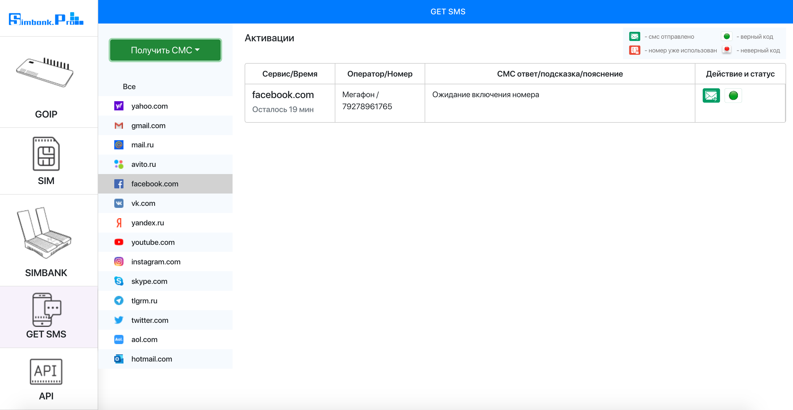This screenshot has height=410, width=793.
Task: Select twitter.com in the services list
Action: coord(150,320)
